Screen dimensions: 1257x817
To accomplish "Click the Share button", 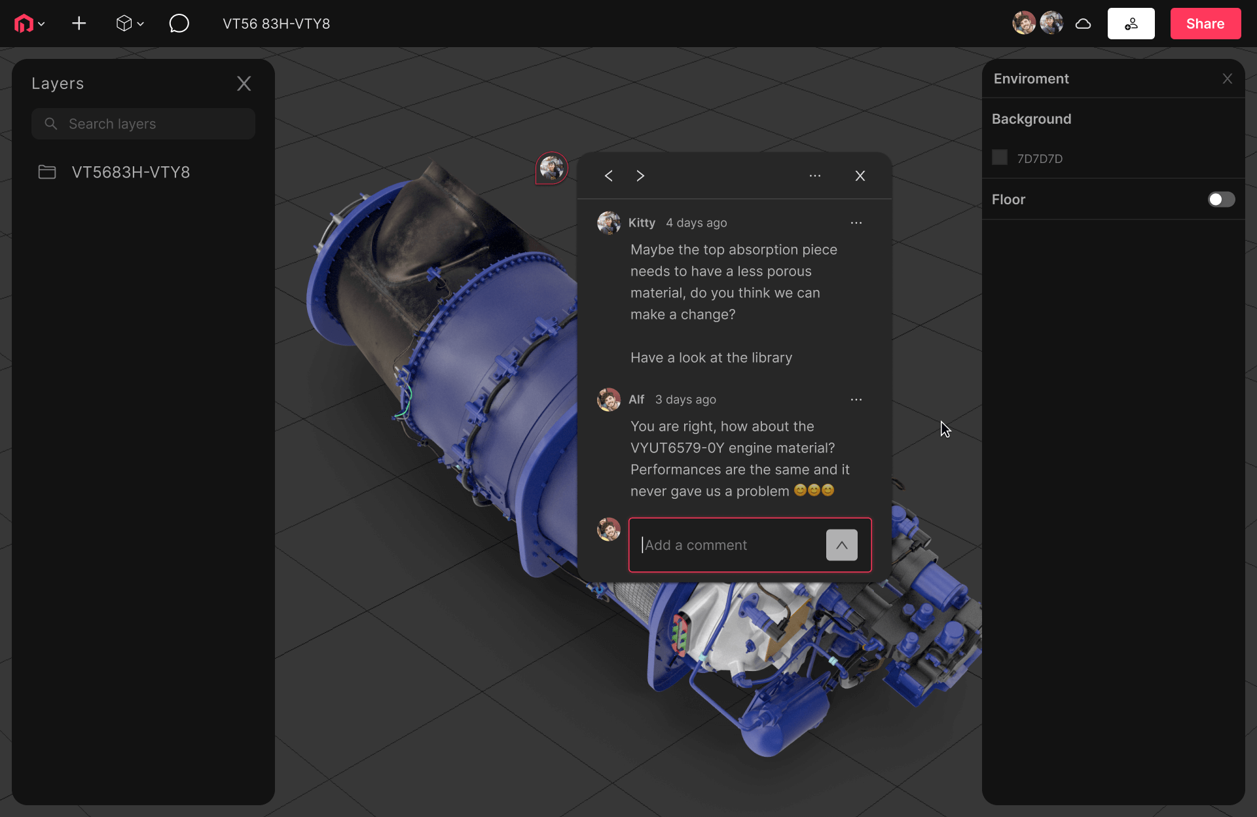I will pos(1205,24).
